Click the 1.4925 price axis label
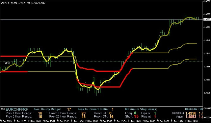 tap(207, 93)
